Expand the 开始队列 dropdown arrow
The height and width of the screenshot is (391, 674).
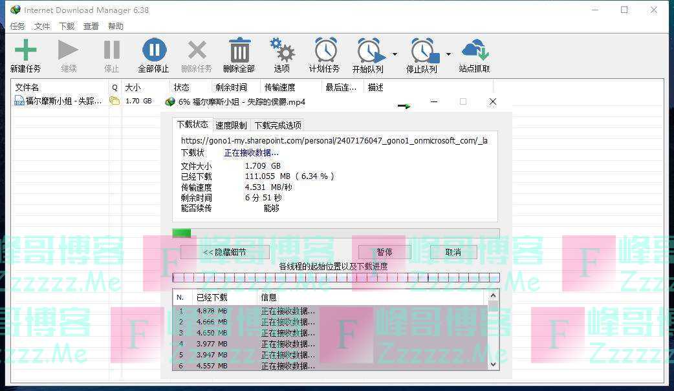[395, 54]
